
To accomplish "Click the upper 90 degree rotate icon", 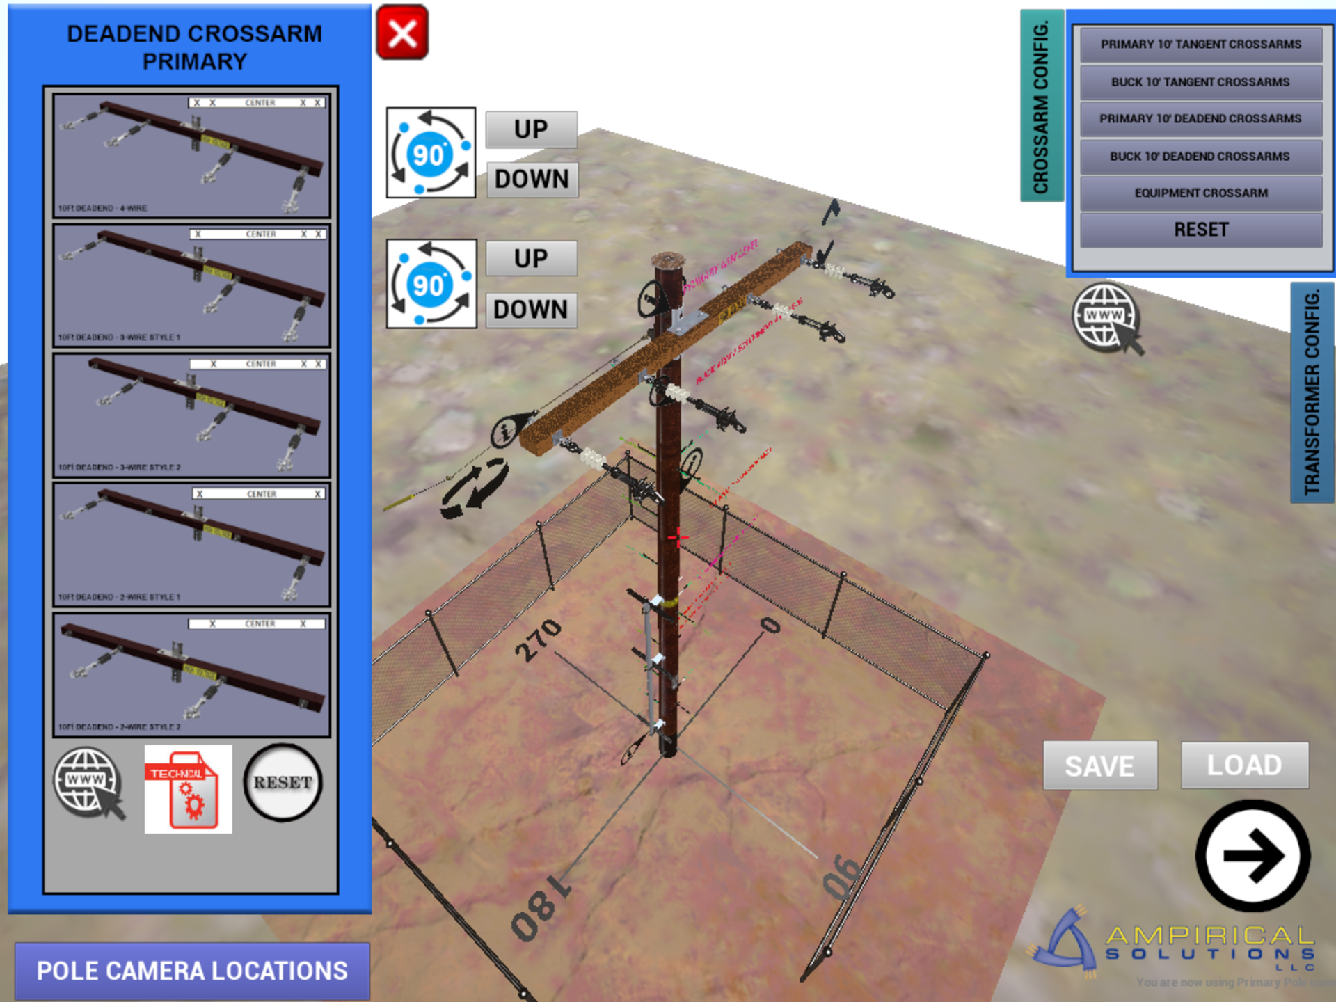I will (x=431, y=152).
